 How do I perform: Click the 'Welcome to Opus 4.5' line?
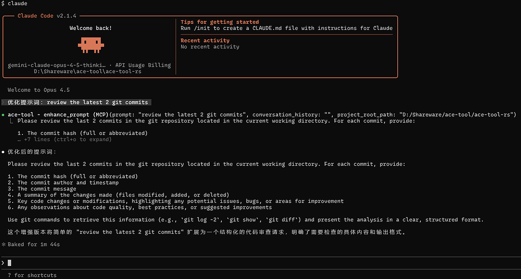click(39, 90)
